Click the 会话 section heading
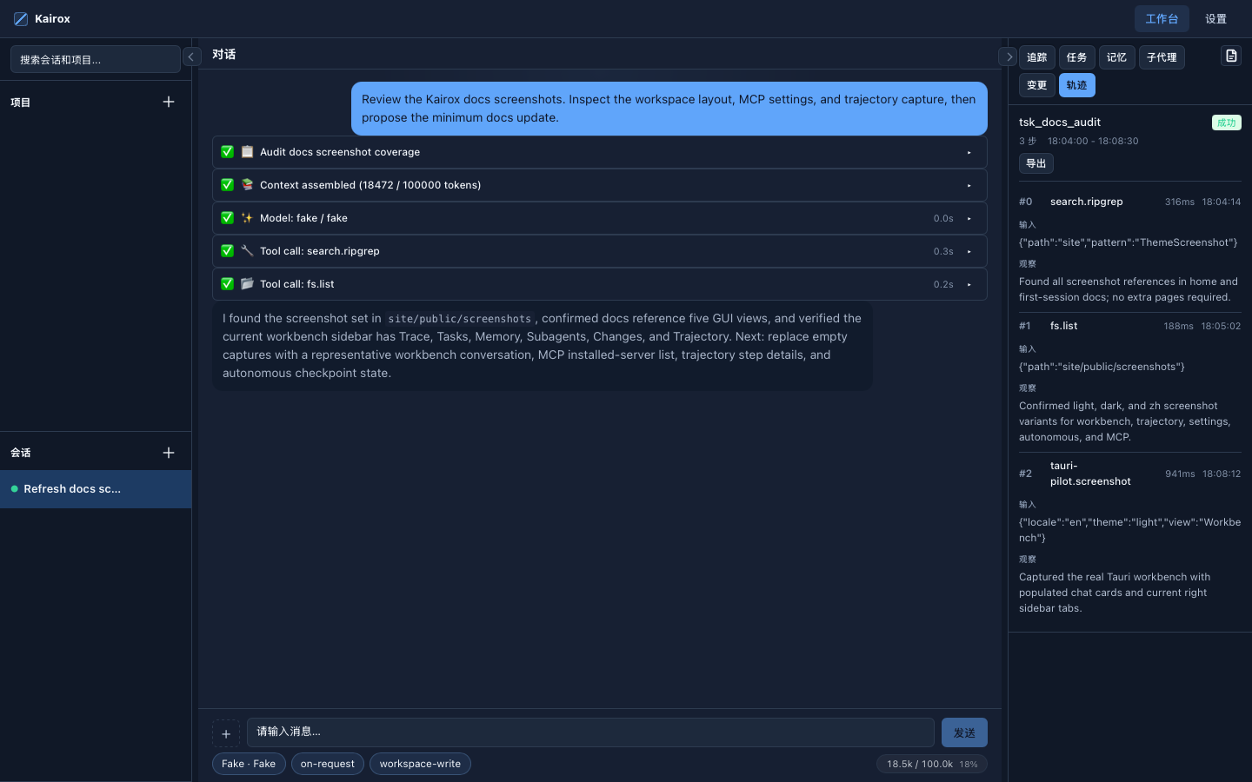This screenshot has width=1252, height=782. (x=21, y=453)
